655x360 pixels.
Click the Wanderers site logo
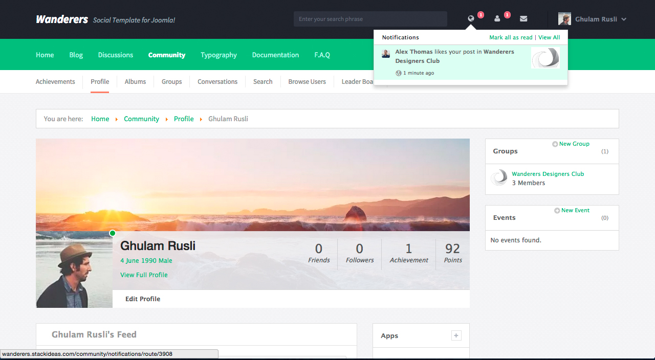(62, 19)
